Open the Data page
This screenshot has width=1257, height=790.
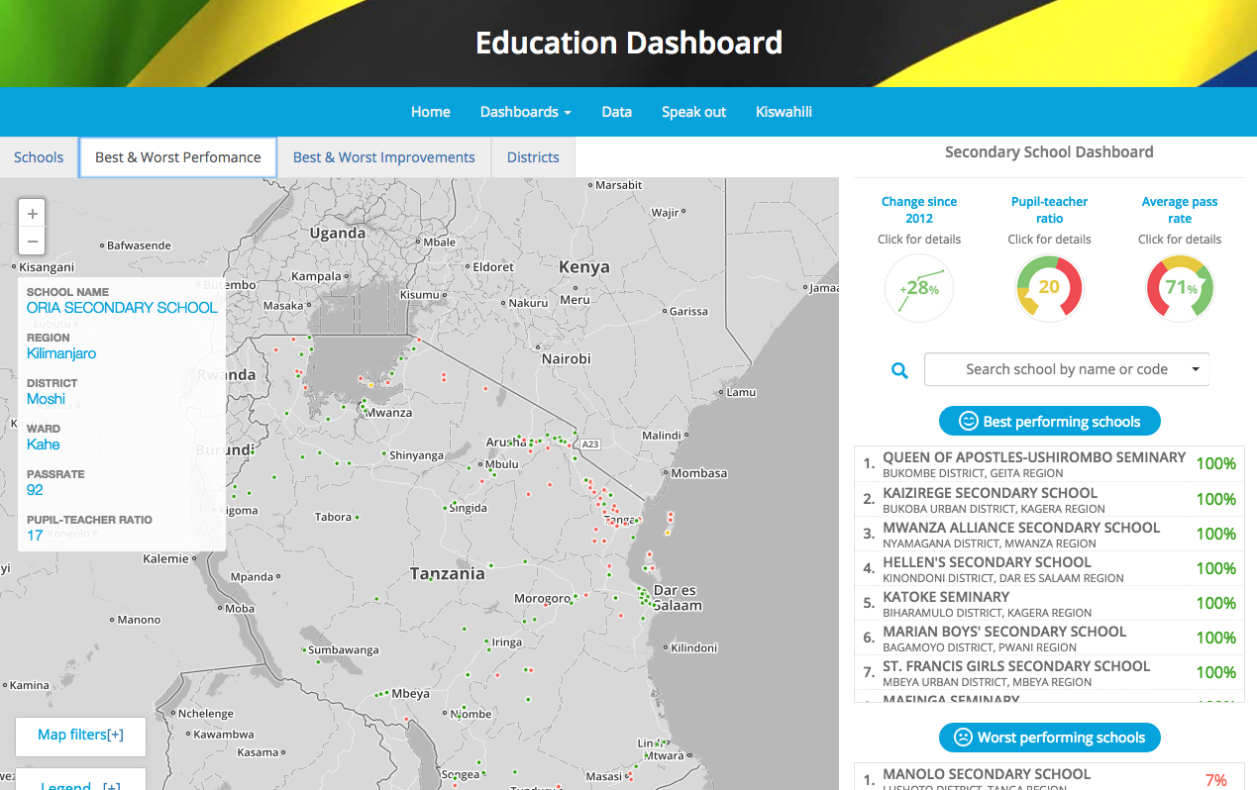616,112
